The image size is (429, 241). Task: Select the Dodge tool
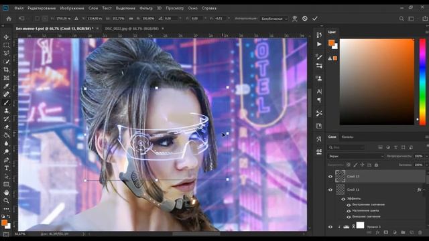pos(6,152)
